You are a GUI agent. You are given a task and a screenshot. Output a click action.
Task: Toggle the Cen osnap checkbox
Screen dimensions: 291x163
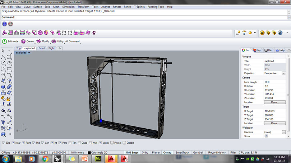(42, 143)
